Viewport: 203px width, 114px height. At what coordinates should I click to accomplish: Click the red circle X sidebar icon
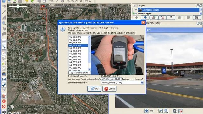click(x=4, y=101)
